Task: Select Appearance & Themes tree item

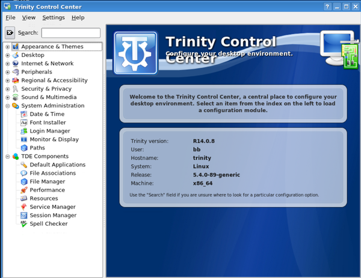Action: coord(52,47)
